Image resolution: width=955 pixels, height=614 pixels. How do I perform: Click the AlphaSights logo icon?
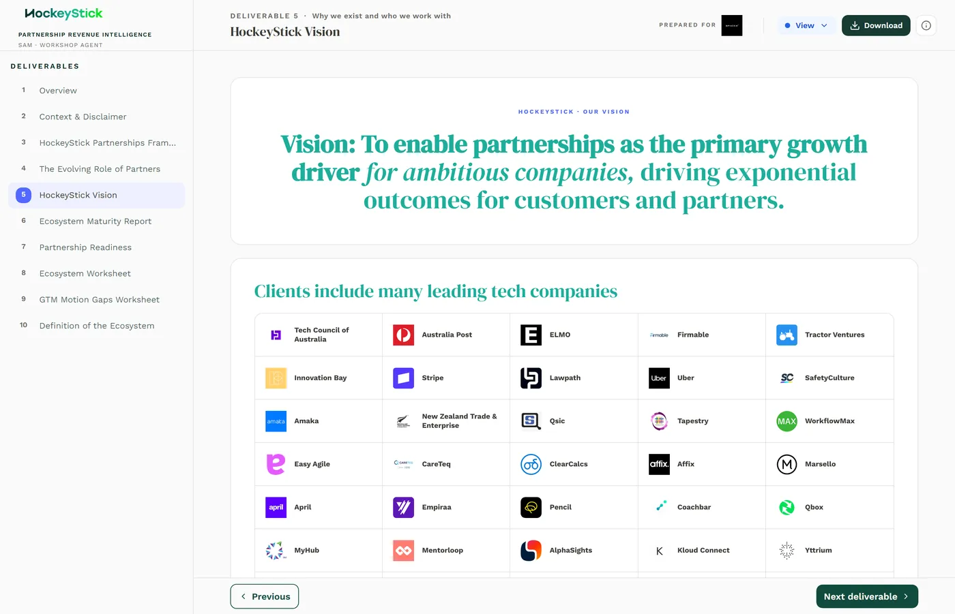coord(531,551)
